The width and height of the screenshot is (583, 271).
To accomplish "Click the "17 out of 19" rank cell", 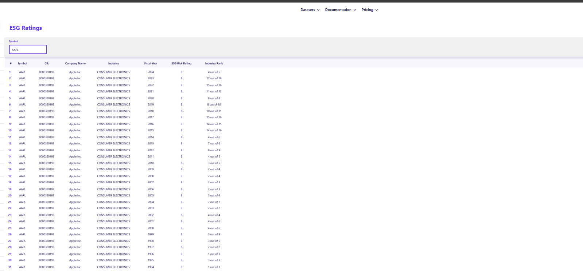I will pyautogui.click(x=214, y=78).
